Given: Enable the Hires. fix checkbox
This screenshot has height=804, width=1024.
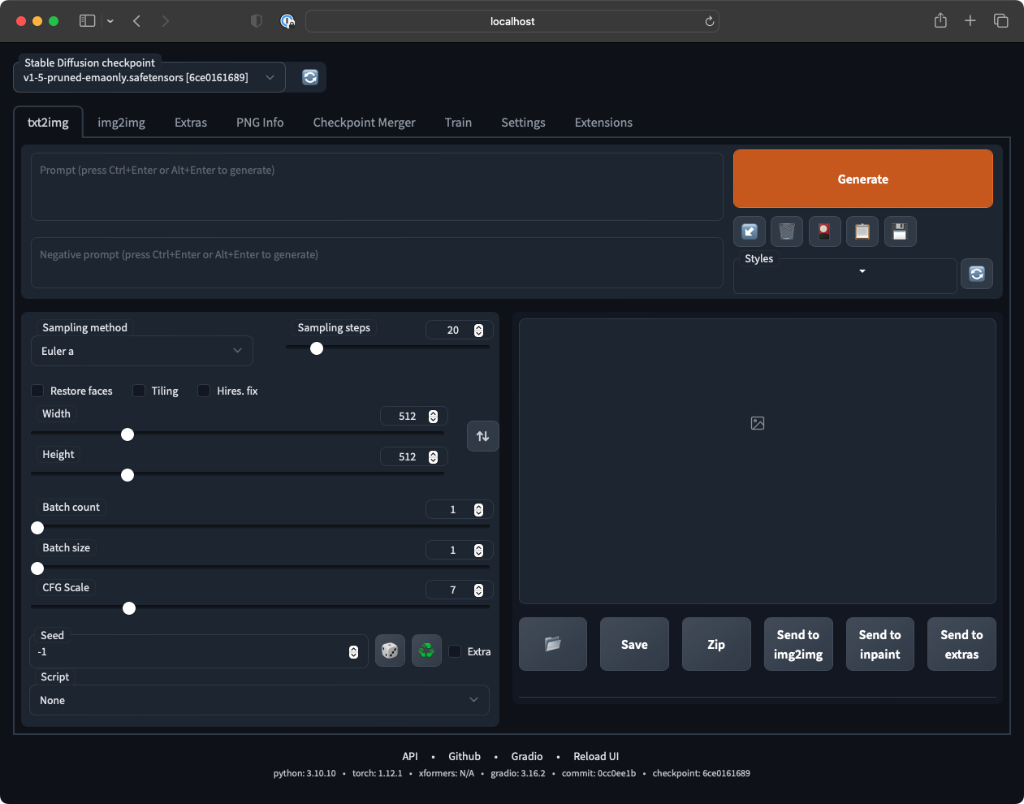Looking at the screenshot, I should click(x=204, y=391).
